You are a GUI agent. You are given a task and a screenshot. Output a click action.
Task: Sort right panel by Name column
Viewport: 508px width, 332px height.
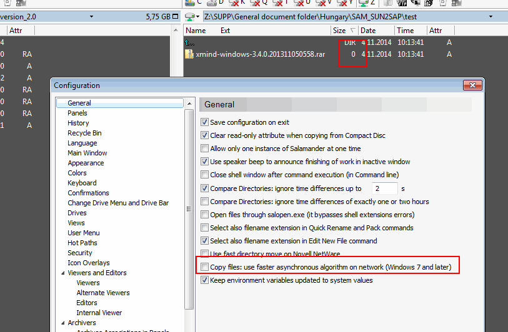[x=196, y=31]
